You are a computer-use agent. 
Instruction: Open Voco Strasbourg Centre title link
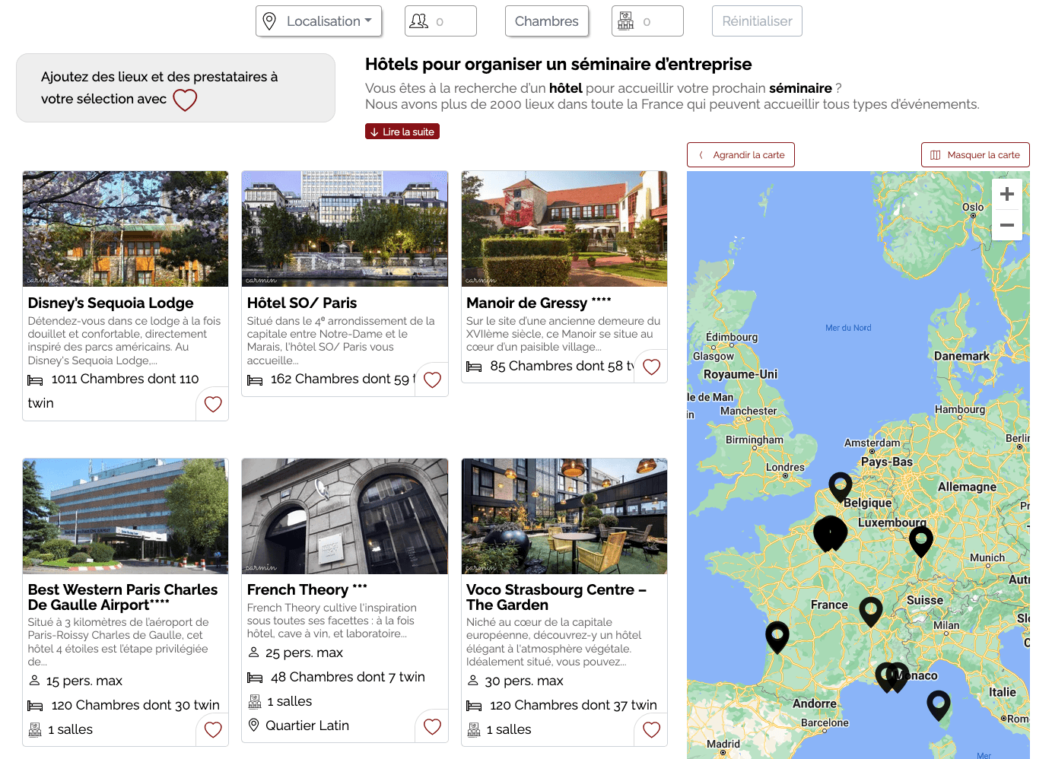(557, 597)
